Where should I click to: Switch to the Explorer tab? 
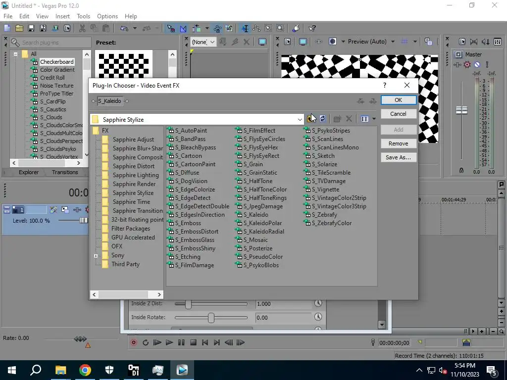tap(28, 172)
